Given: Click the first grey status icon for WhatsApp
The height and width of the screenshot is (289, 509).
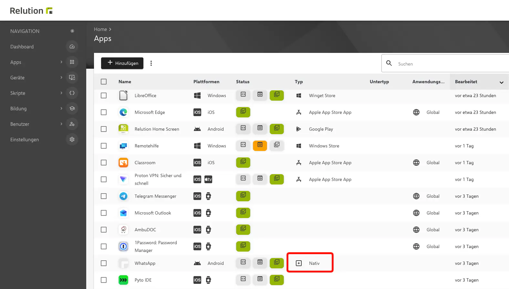Looking at the screenshot, I should pyautogui.click(x=243, y=263).
